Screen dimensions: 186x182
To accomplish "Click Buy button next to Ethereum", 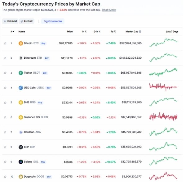I will pos(47,58).
